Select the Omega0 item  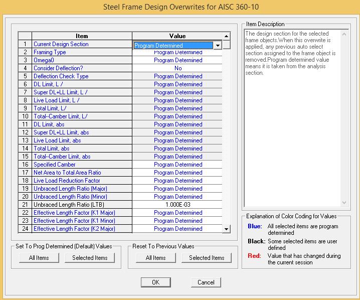coord(82,60)
